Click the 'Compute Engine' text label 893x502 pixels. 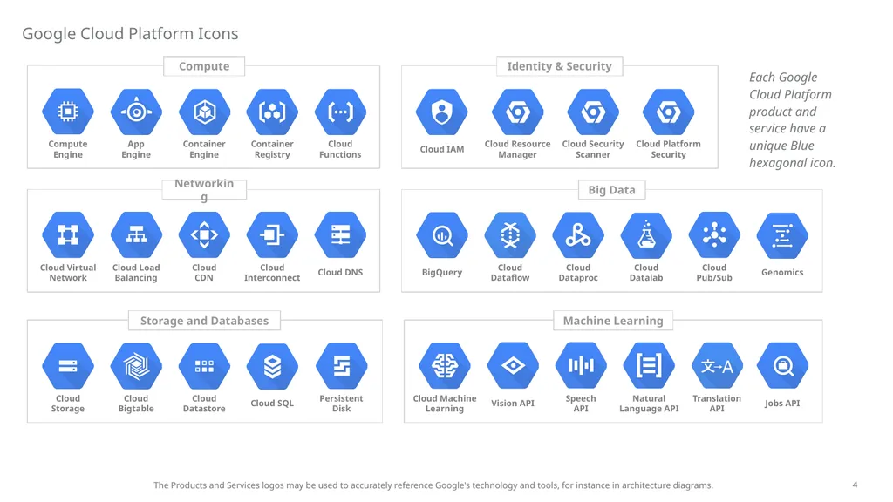(68, 149)
